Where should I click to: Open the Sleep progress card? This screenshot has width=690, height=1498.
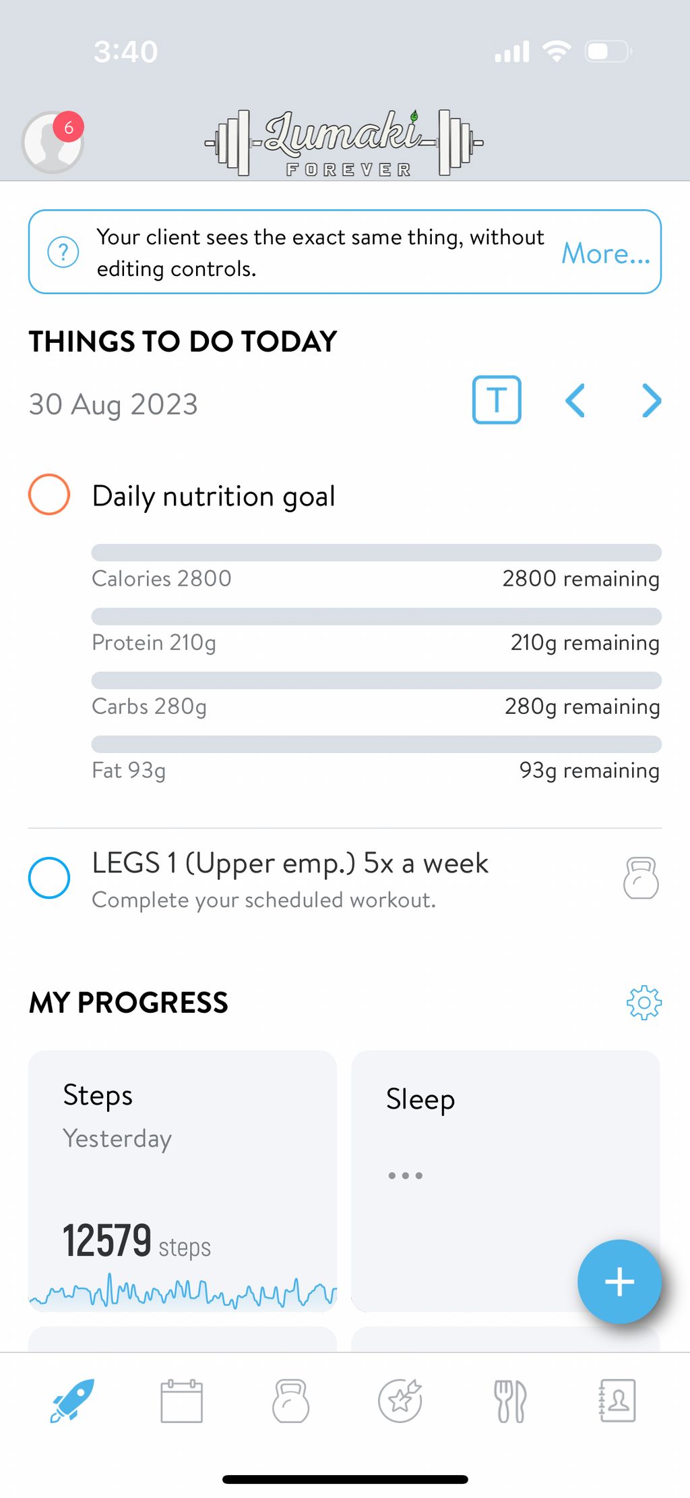(505, 1181)
